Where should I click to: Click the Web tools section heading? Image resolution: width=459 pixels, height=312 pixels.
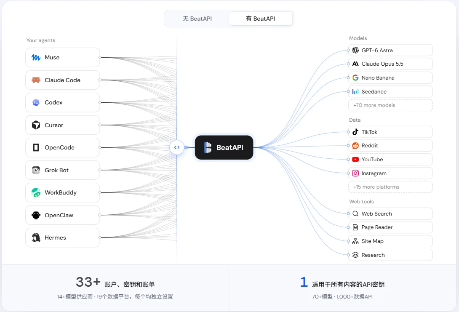(x=361, y=202)
